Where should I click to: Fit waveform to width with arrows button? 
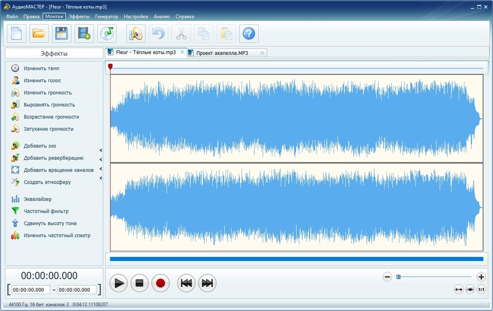pyautogui.click(x=458, y=289)
